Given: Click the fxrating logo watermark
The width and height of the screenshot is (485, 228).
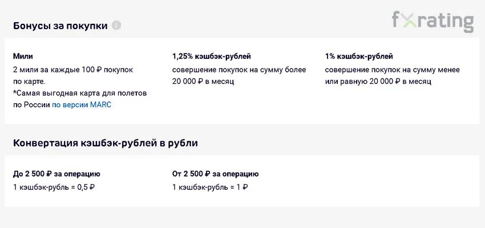Looking at the screenshot, I should tap(433, 21).
